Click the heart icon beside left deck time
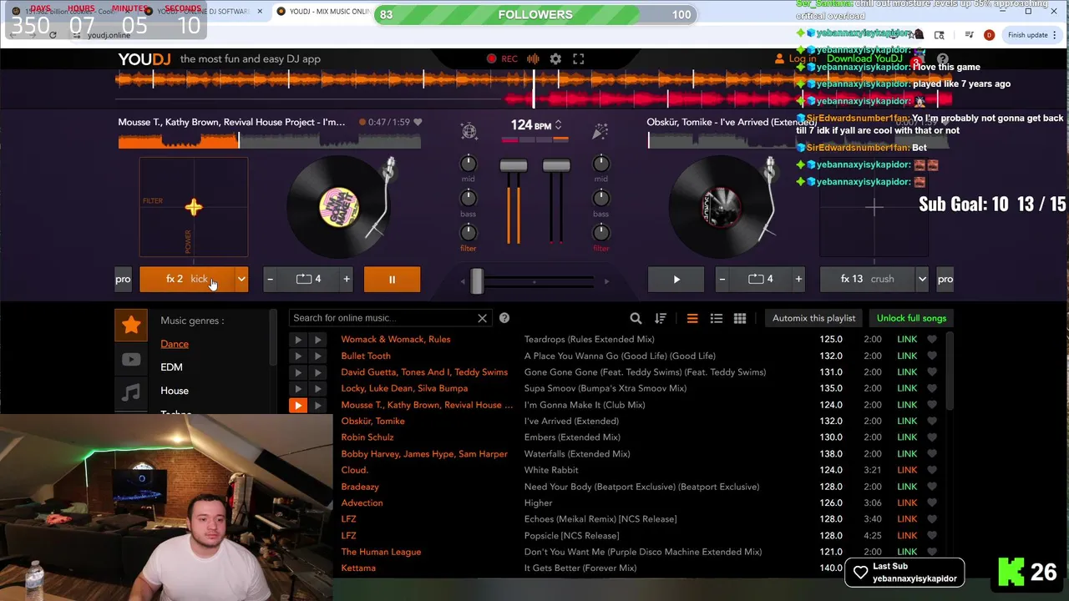 coord(418,122)
